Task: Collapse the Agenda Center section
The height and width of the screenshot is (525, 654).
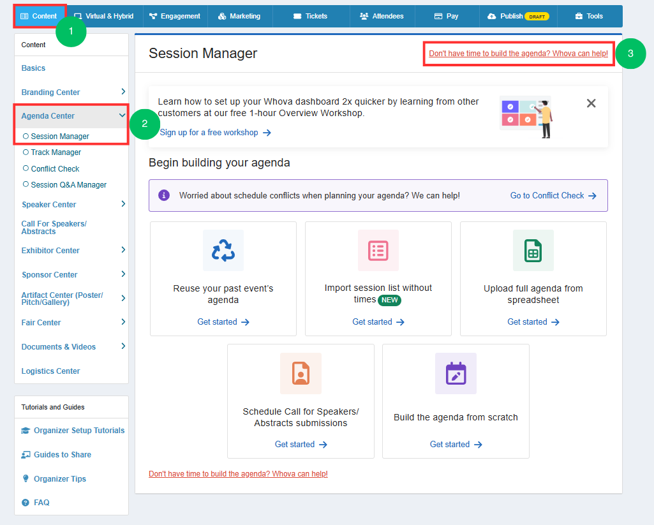Action: click(x=122, y=115)
